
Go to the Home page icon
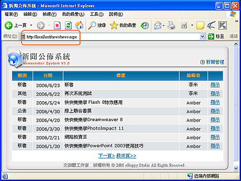click(x=80, y=25)
